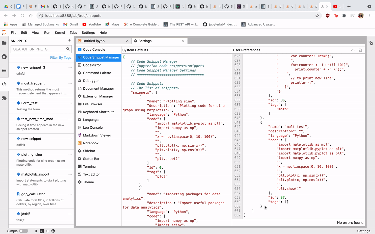Click the JupyterLab logo icon
The width and height of the screenshot is (375, 234).
(x=4, y=32)
